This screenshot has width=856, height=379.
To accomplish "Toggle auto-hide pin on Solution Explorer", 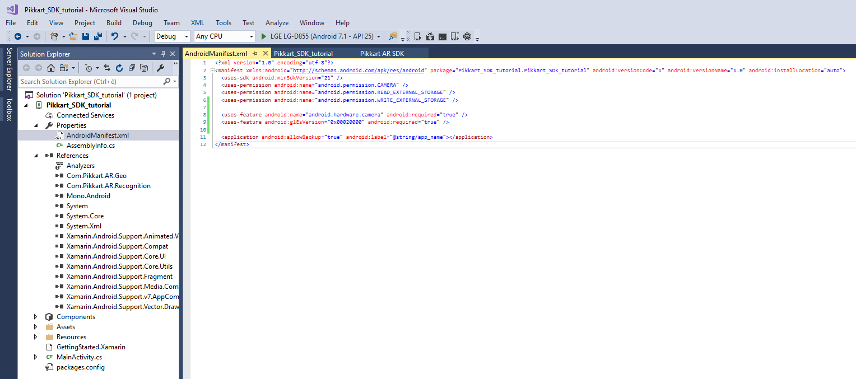I will click(x=164, y=54).
